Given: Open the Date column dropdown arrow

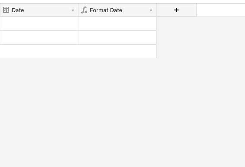Looking at the screenshot, I should pyautogui.click(x=73, y=10).
